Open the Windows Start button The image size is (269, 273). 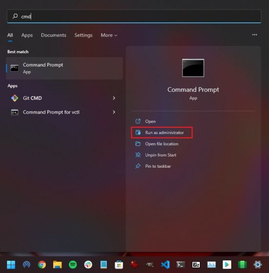point(11,265)
